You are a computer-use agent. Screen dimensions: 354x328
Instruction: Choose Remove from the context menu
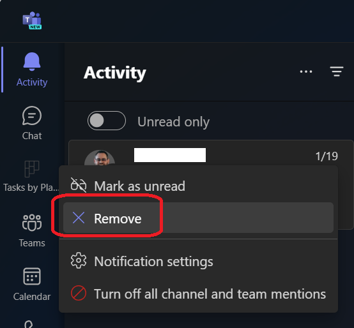(x=199, y=218)
